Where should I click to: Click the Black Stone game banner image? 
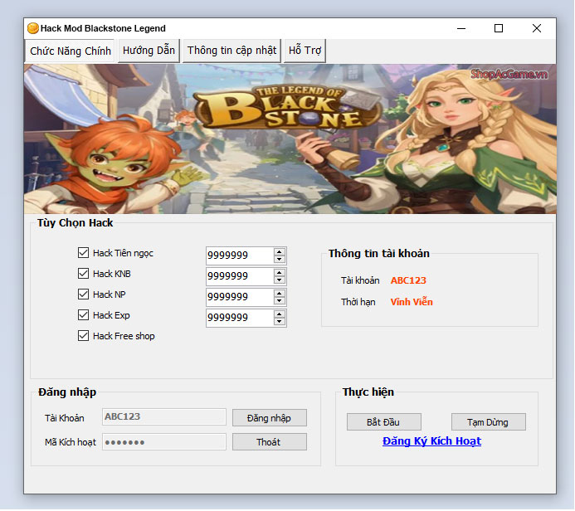[290, 139]
